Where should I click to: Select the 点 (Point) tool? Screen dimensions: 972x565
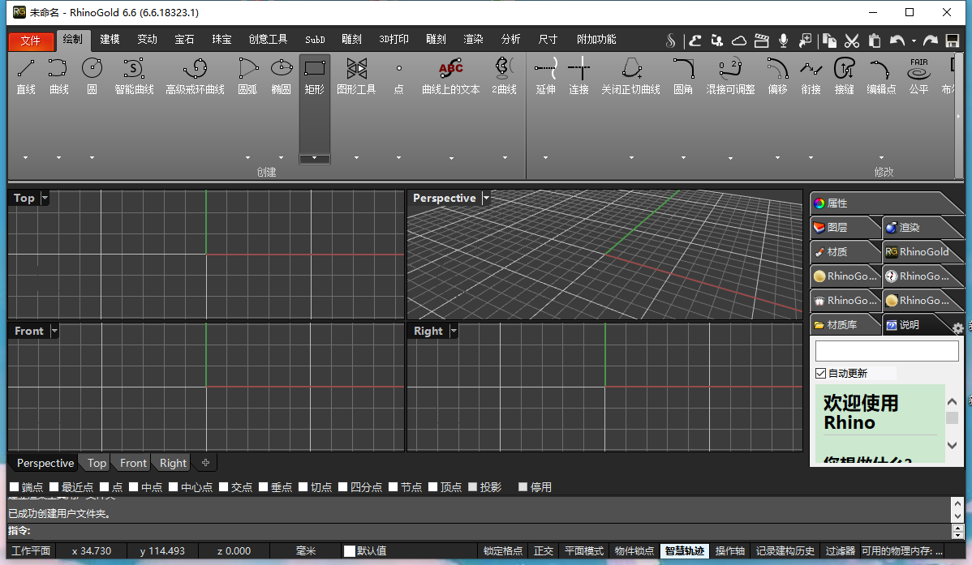398,76
